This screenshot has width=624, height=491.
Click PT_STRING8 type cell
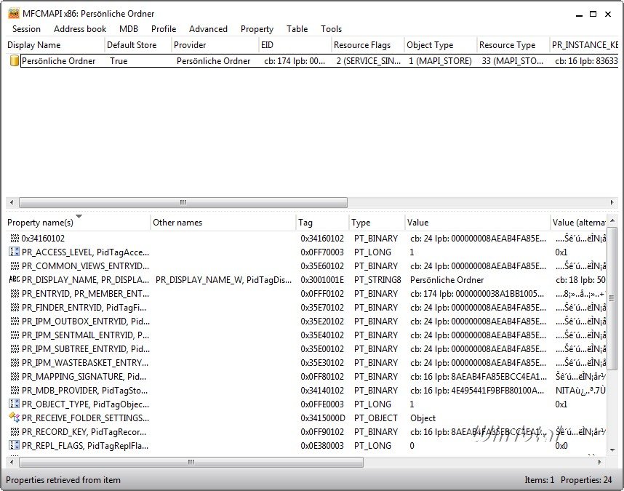377,280
